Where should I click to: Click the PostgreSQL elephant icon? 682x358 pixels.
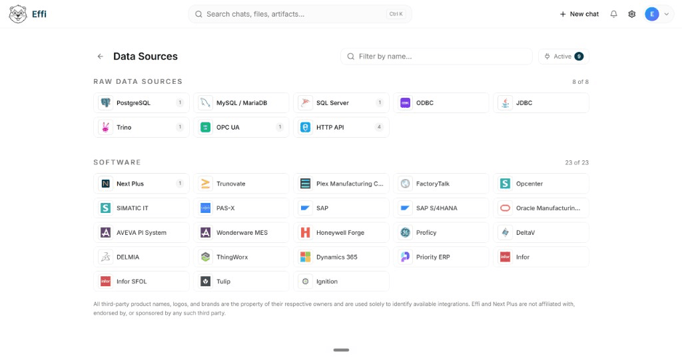(105, 103)
